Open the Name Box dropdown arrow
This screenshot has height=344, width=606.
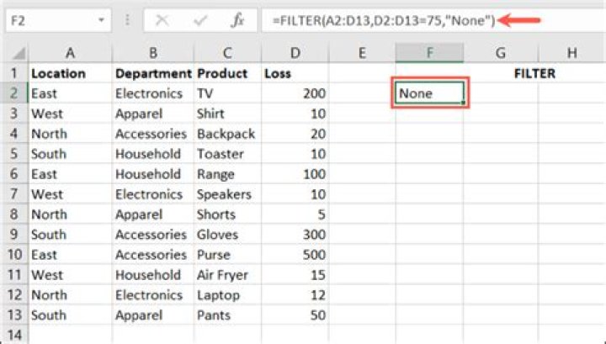[x=101, y=20]
